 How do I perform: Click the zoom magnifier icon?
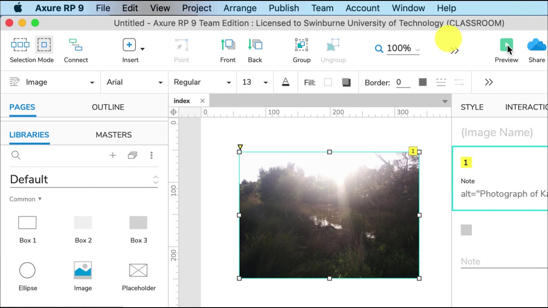(379, 49)
